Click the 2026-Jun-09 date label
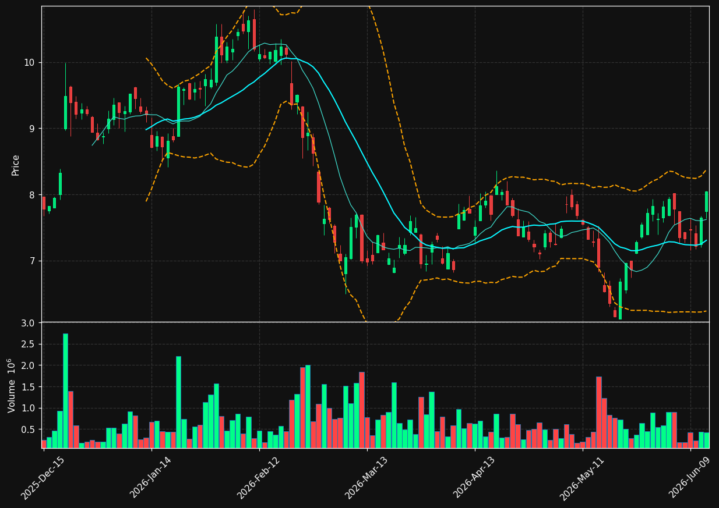The height and width of the screenshot is (508, 719). pos(689,478)
